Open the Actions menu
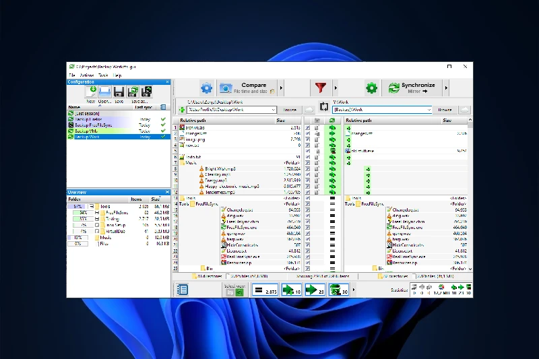Image resolution: width=539 pixels, height=359 pixels. tap(86, 75)
